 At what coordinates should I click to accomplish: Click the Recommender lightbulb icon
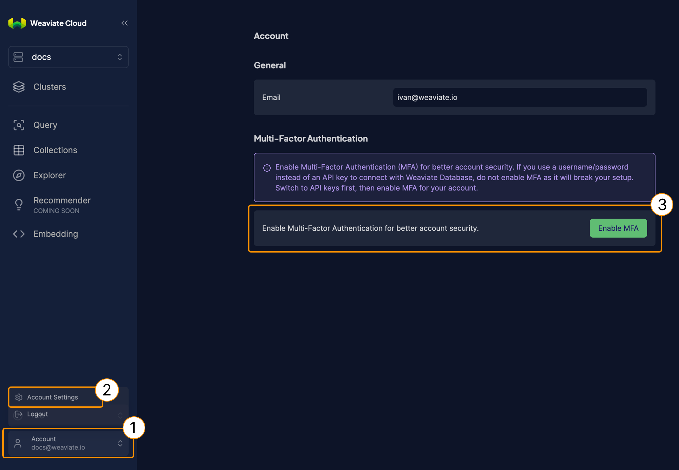coord(19,205)
